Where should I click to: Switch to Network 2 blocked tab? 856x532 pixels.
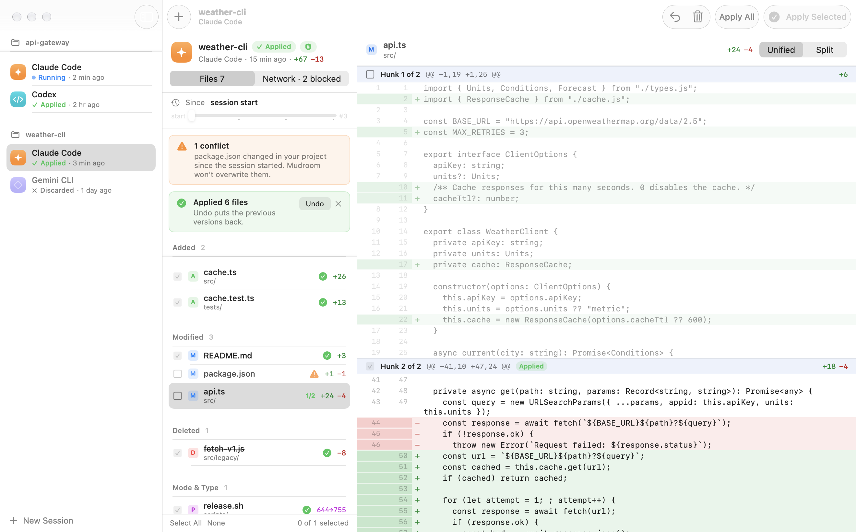click(302, 79)
